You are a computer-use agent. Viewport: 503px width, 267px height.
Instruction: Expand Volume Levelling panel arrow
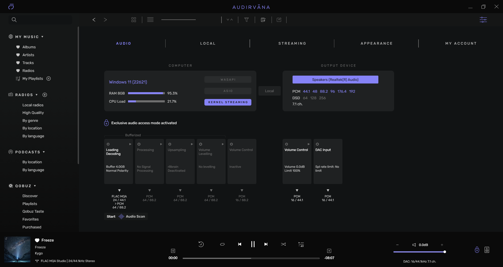tap(223, 144)
